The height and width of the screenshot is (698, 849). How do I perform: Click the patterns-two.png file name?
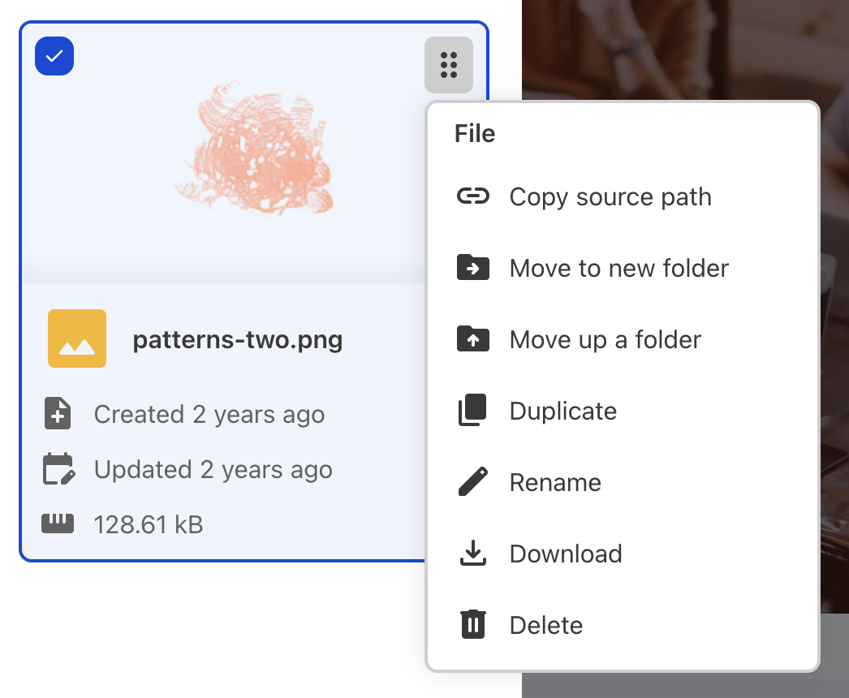coord(238,339)
